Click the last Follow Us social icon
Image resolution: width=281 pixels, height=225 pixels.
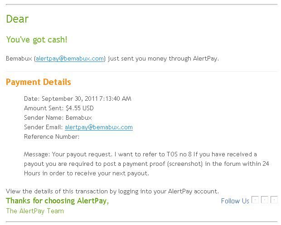(x=274, y=200)
